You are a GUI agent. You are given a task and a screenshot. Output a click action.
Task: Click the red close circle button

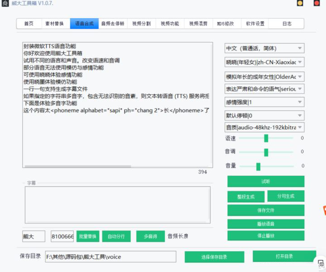(316, 3)
